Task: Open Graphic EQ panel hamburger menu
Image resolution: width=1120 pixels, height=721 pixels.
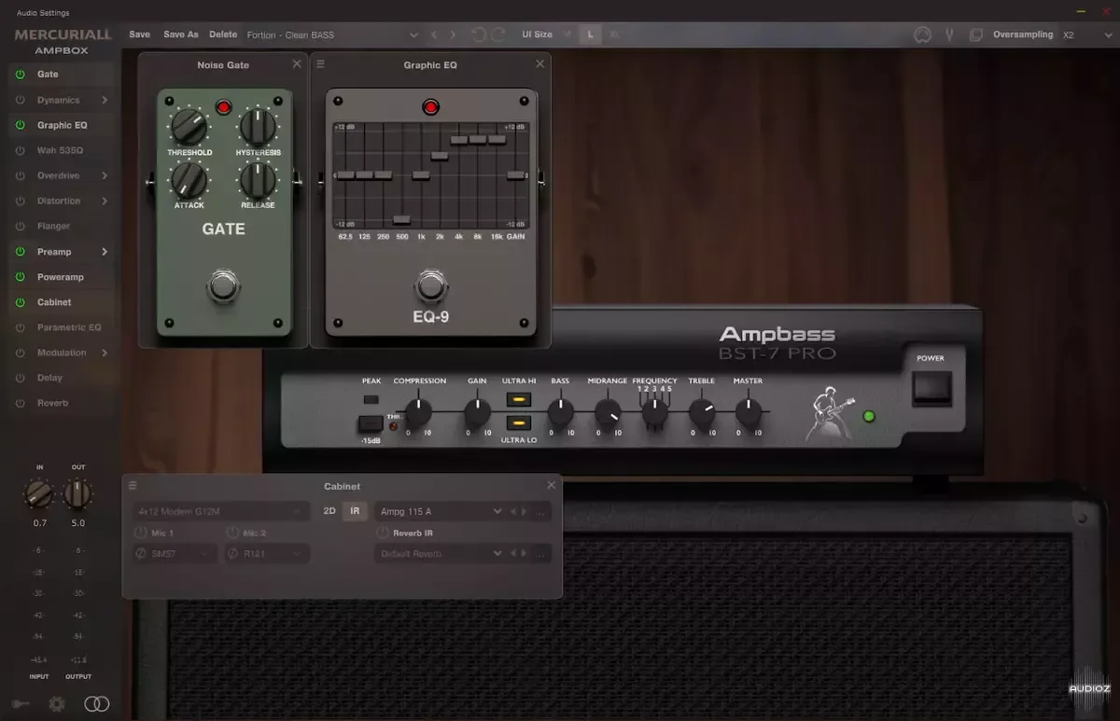Action: click(320, 64)
